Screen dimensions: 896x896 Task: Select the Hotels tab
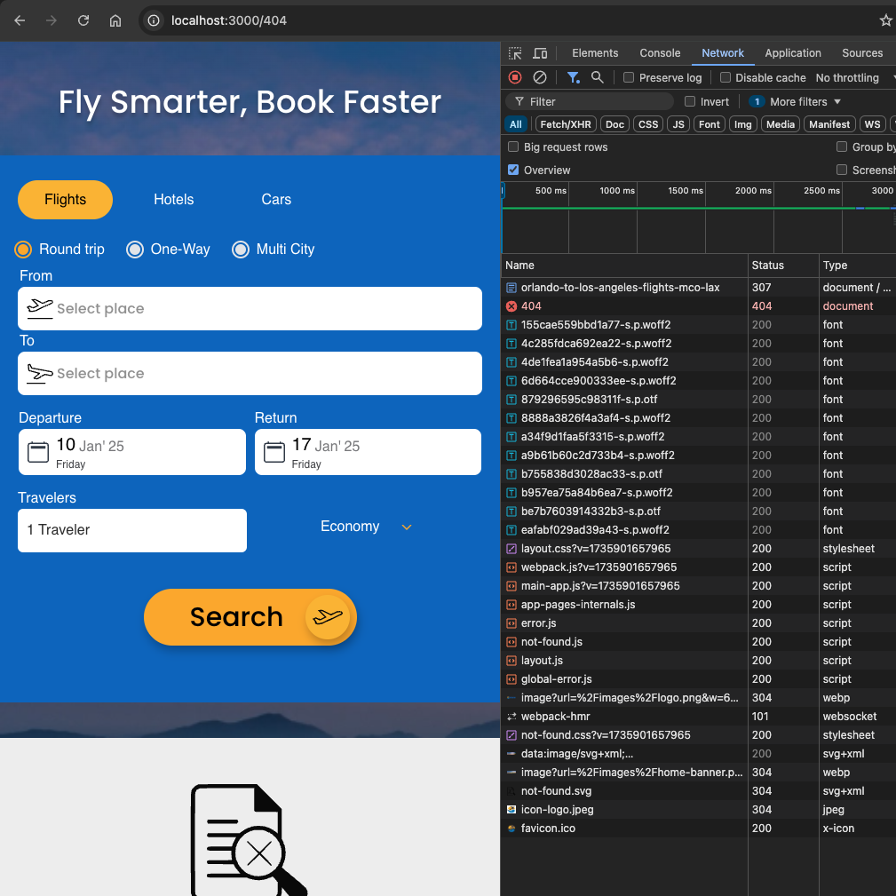pos(174,200)
